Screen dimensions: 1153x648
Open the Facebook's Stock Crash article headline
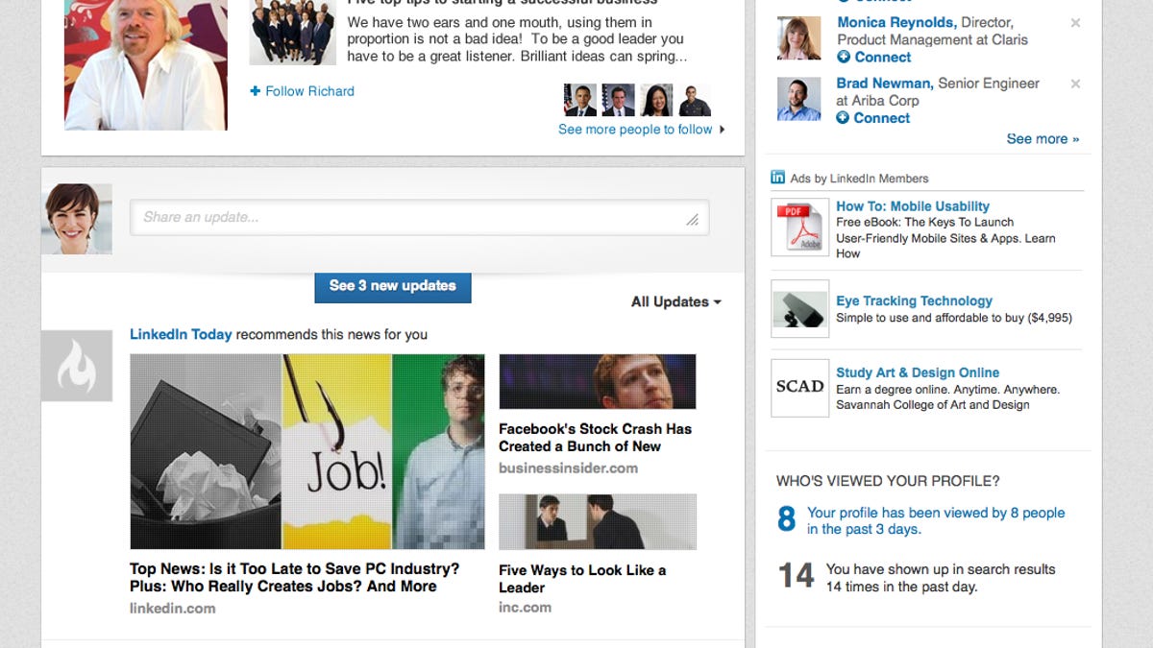click(x=595, y=438)
